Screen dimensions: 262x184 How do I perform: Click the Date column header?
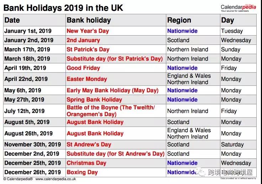(x=12, y=20)
